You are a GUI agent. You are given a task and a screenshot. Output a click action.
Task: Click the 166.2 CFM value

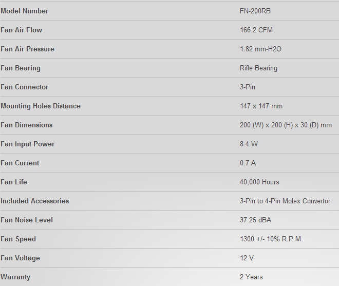coord(256,30)
